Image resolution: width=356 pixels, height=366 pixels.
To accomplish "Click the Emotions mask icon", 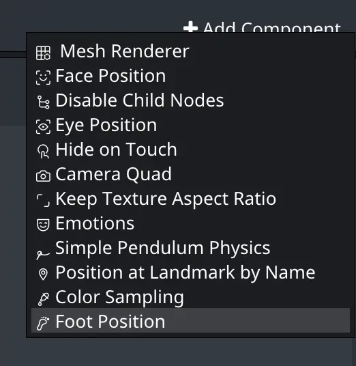I will (x=43, y=225).
